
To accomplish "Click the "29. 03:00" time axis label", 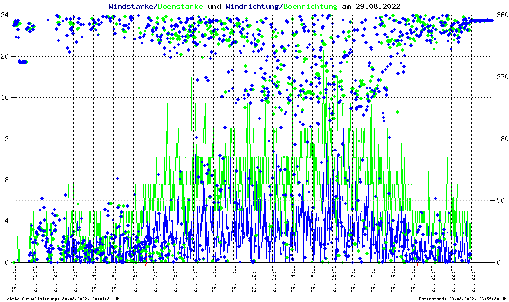I will coord(75,279).
